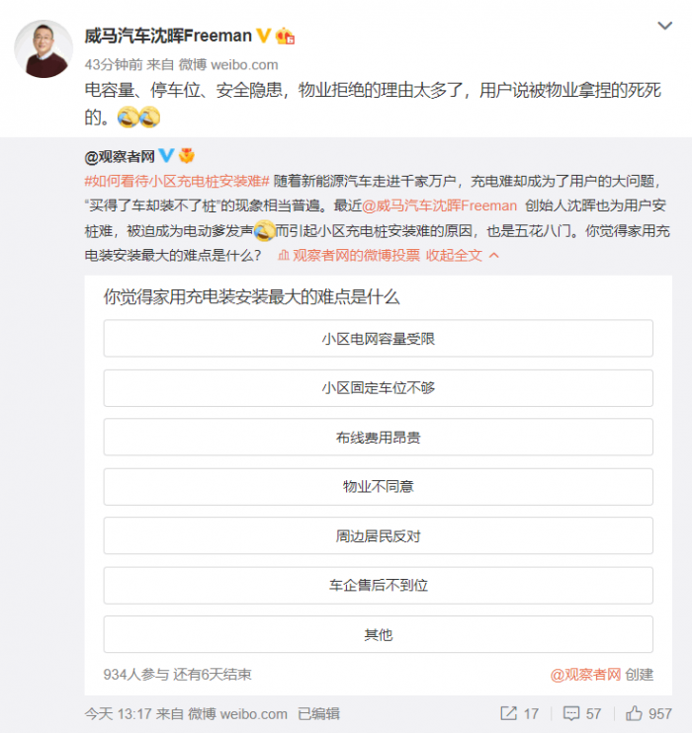The height and width of the screenshot is (733, 692).
Task: Click the blue verified badge beside 观察者网
Action: [x=166, y=156]
